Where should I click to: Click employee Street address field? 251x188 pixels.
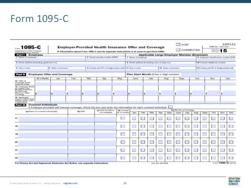(70, 65)
